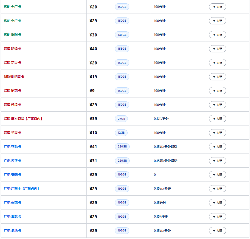The height and width of the screenshot is (239, 250).
Task: Click 100分钟 in 联通·明锦卡 row
Action: pyautogui.click(x=160, y=49)
